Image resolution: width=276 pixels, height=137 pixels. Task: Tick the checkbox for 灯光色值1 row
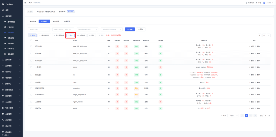31,53
